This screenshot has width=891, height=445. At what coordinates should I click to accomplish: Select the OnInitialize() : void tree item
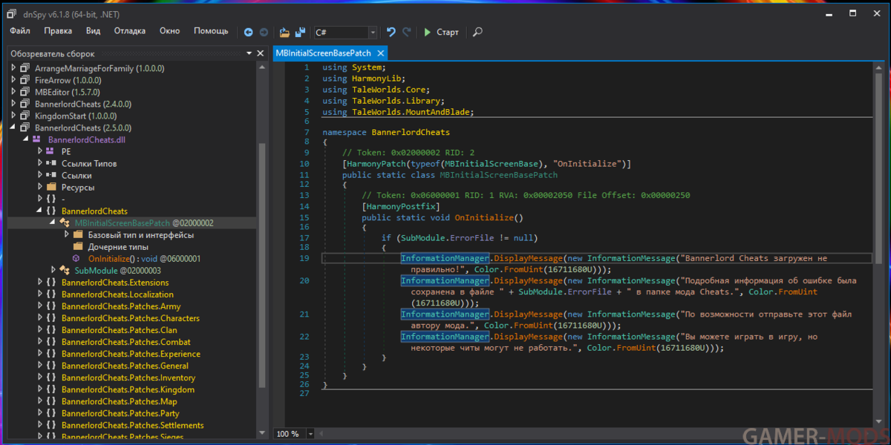click(x=144, y=258)
